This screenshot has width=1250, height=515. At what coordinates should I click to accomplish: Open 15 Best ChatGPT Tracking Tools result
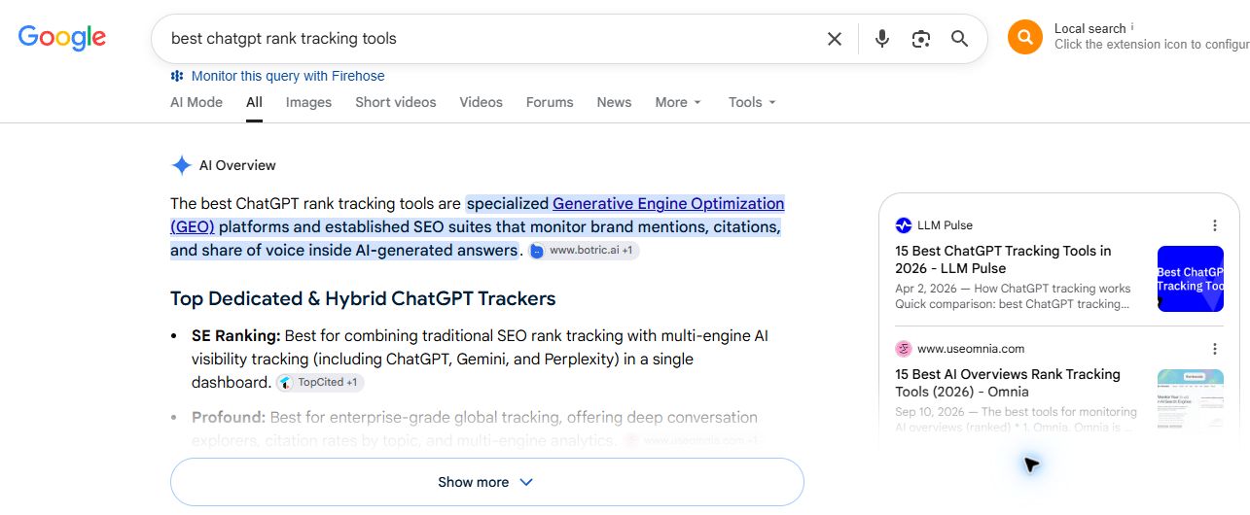tap(1003, 259)
